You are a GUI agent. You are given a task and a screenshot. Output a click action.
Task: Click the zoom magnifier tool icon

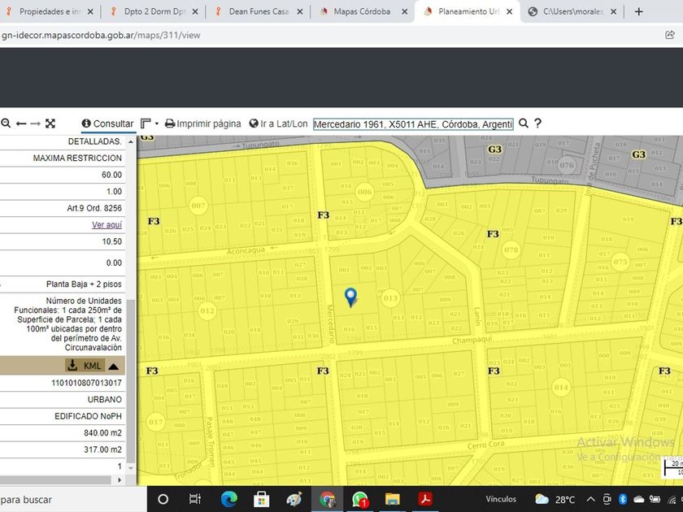tap(5, 124)
